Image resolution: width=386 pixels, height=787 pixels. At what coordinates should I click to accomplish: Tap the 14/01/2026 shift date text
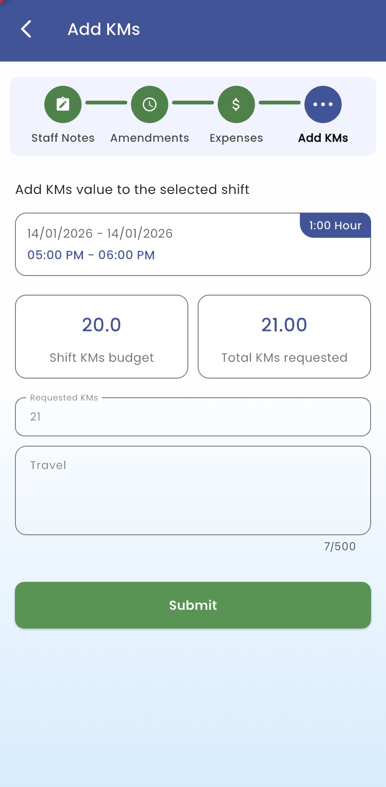point(100,233)
